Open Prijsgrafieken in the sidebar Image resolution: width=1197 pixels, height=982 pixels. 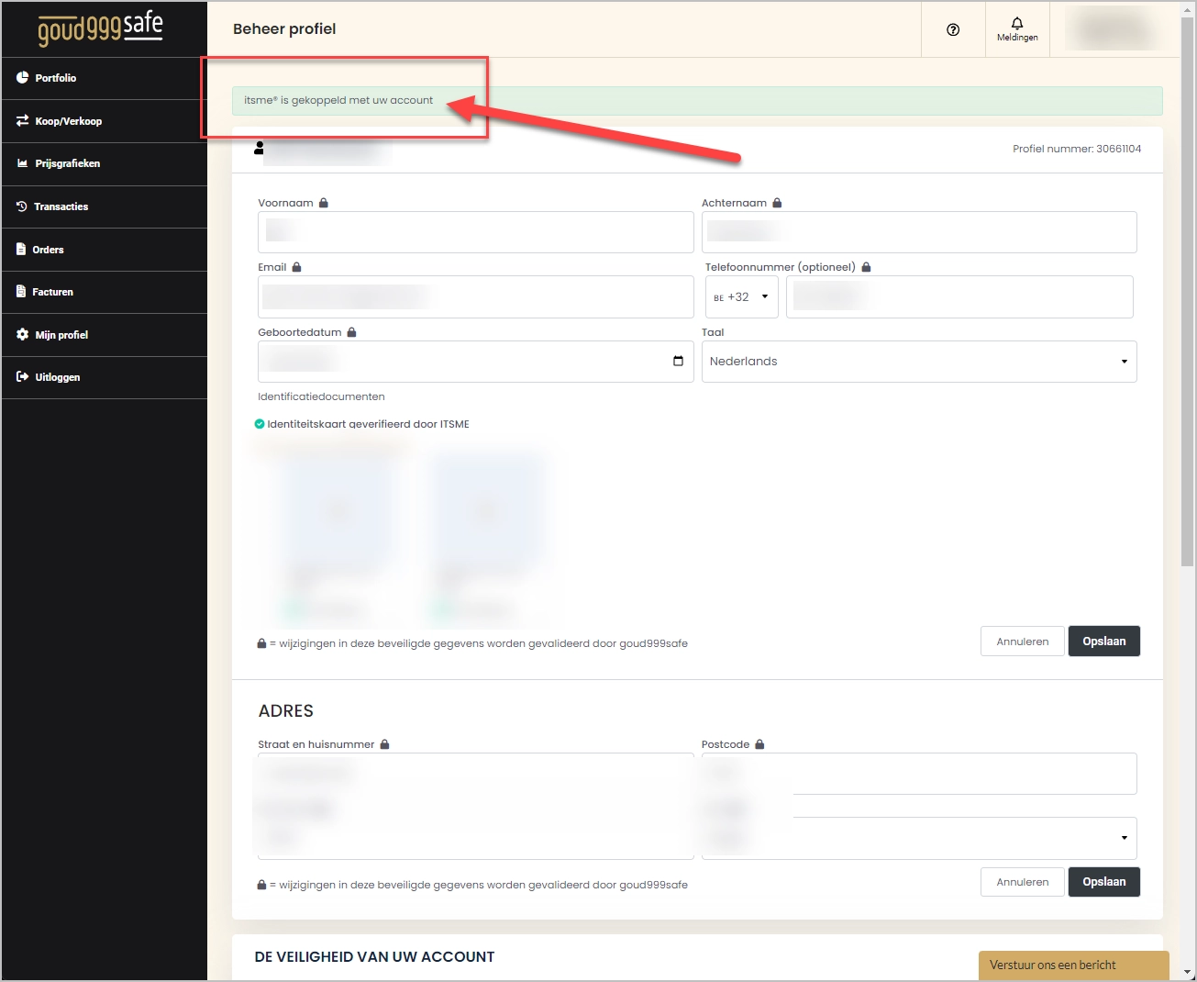tap(104, 163)
